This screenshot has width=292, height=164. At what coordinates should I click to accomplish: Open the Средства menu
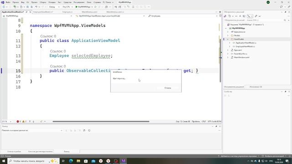click(68, 2)
